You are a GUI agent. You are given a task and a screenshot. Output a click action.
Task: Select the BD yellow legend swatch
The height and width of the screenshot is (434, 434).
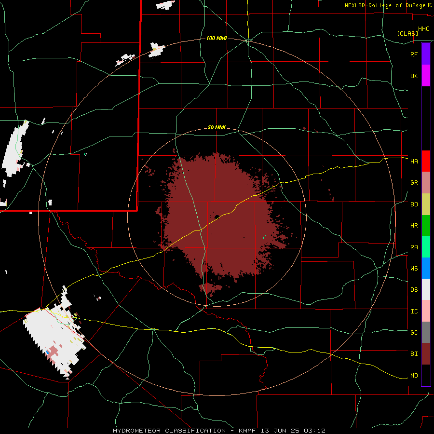point(426,204)
